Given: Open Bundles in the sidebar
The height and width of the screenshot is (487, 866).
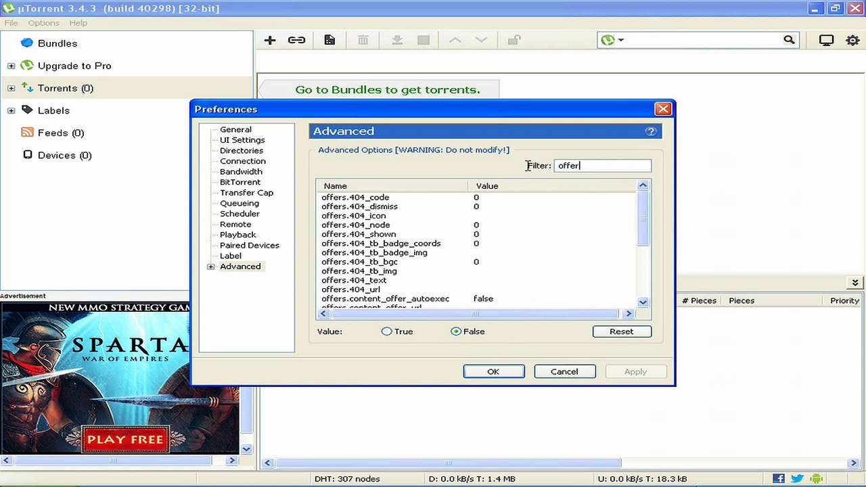Looking at the screenshot, I should click(58, 43).
